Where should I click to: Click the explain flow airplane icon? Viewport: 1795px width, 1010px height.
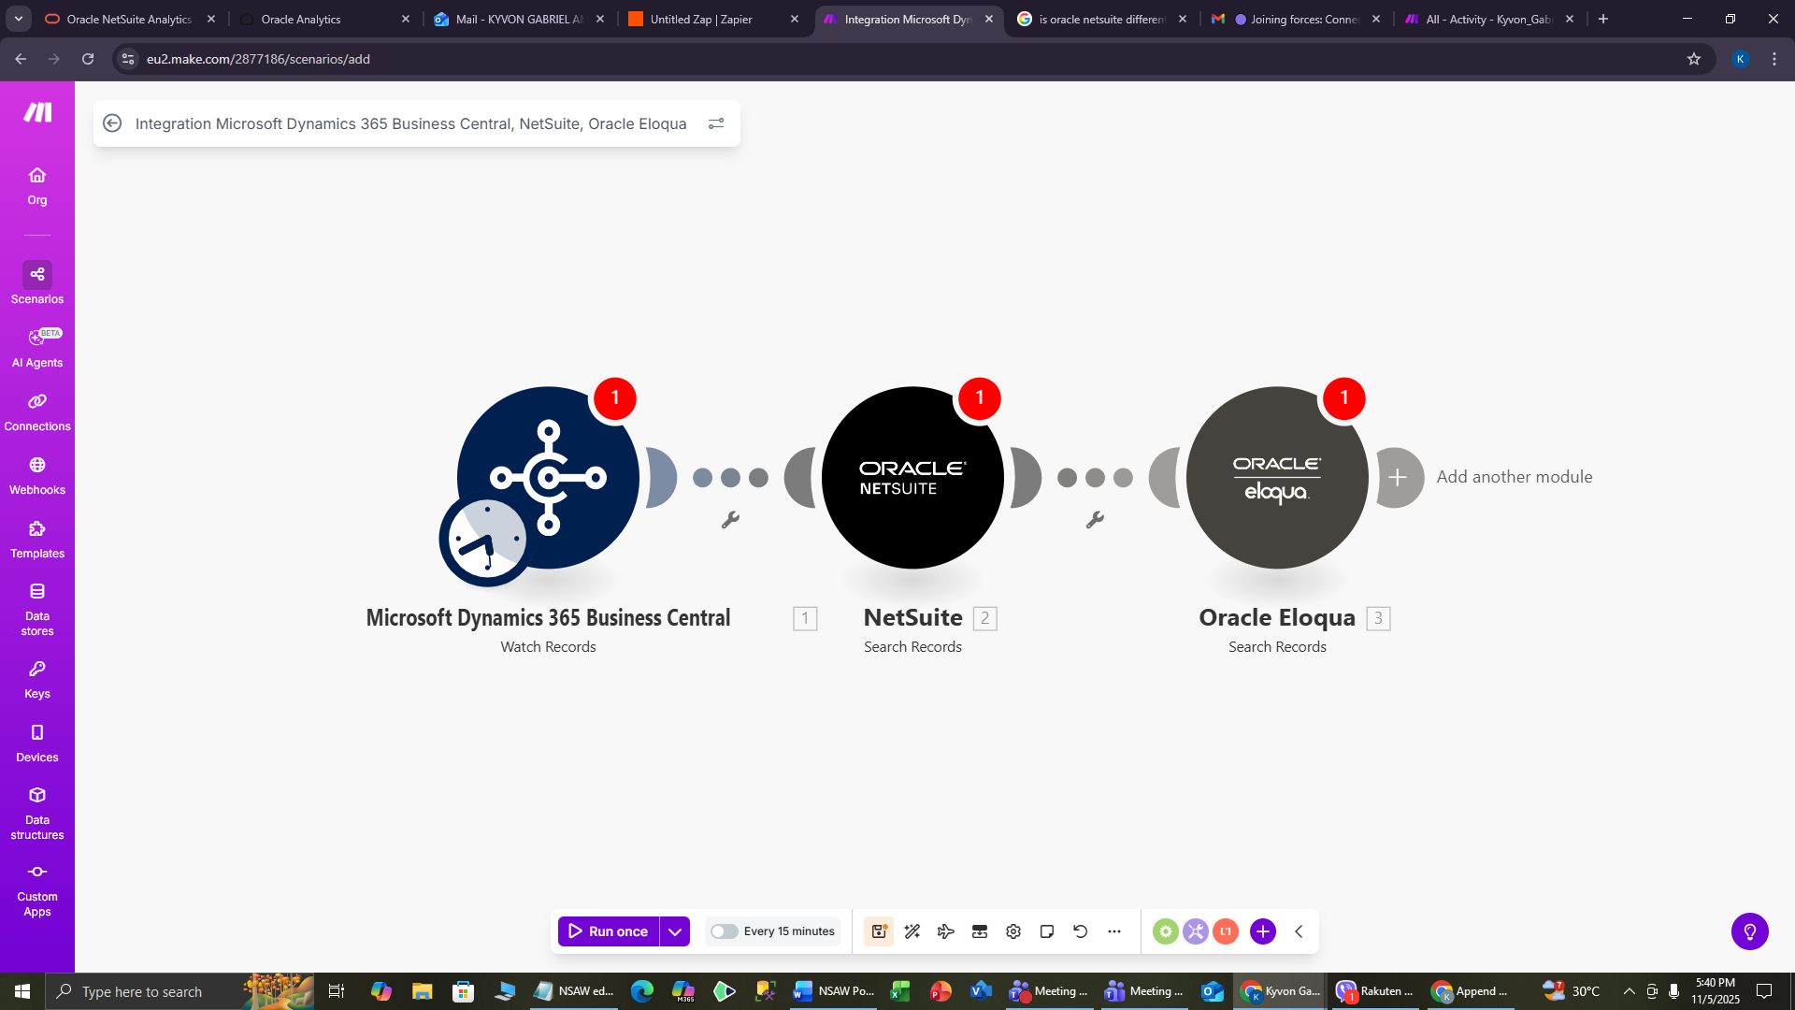(945, 931)
